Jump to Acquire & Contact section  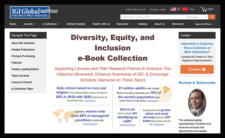coord(22,82)
